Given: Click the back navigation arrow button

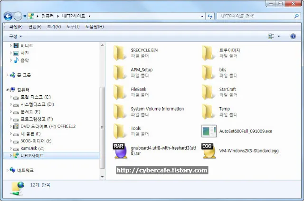Looking at the screenshot, I should pyautogui.click(x=9, y=16).
